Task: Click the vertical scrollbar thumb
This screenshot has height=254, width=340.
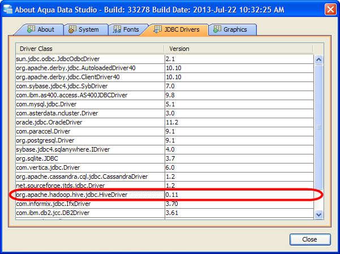Action: pos(319,127)
